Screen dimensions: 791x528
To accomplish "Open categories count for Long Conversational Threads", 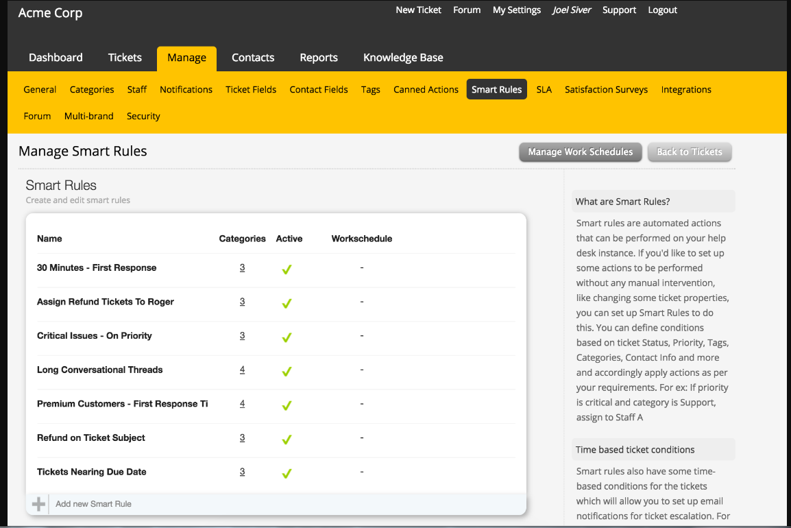I will click(x=242, y=370).
